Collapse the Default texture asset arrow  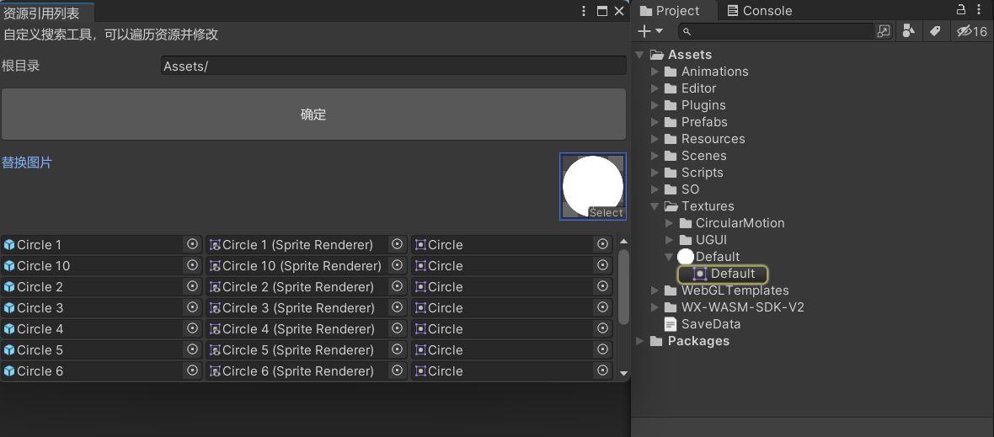coord(669,257)
